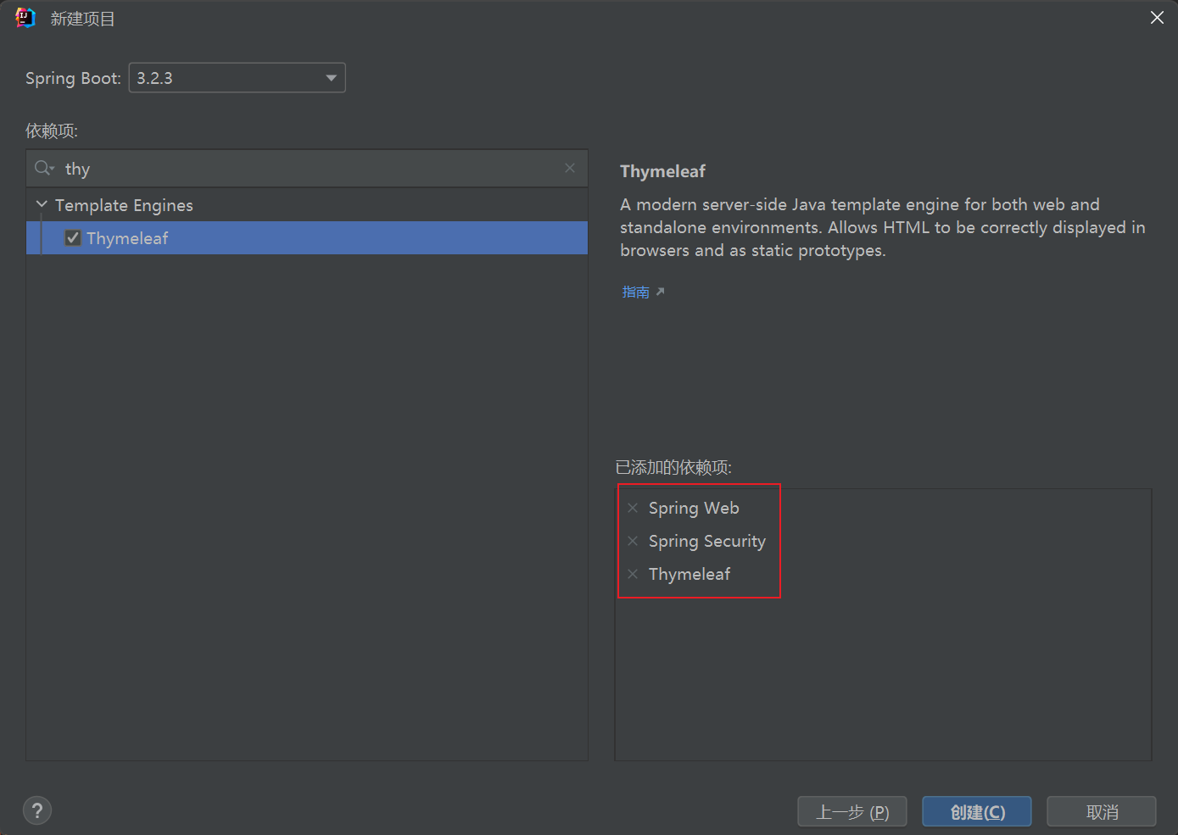Click the Spring Boot label
The image size is (1178, 835).
pyautogui.click(x=73, y=78)
